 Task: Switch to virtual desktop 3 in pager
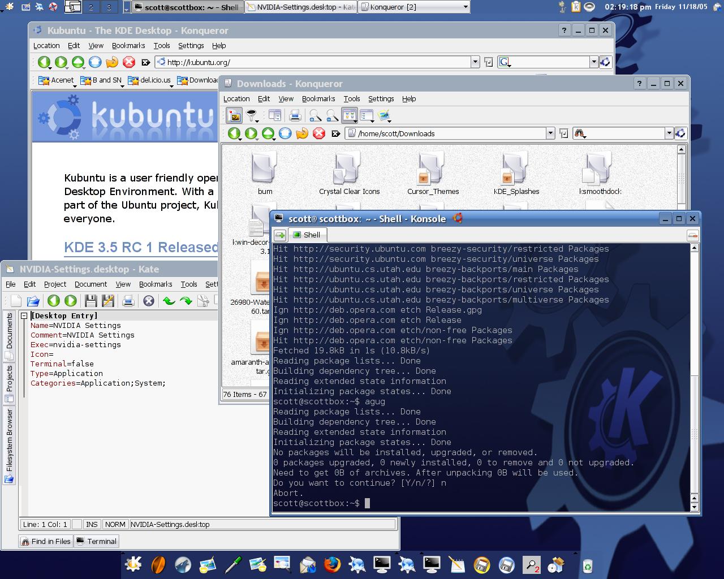109,7
